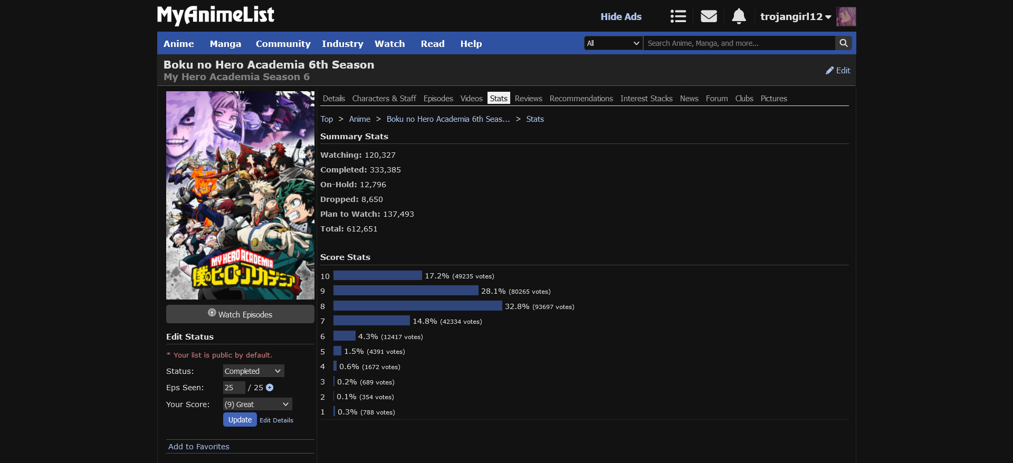Open the Industry navigation menu
Viewport: 1013px width, 463px height.
click(342, 44)
